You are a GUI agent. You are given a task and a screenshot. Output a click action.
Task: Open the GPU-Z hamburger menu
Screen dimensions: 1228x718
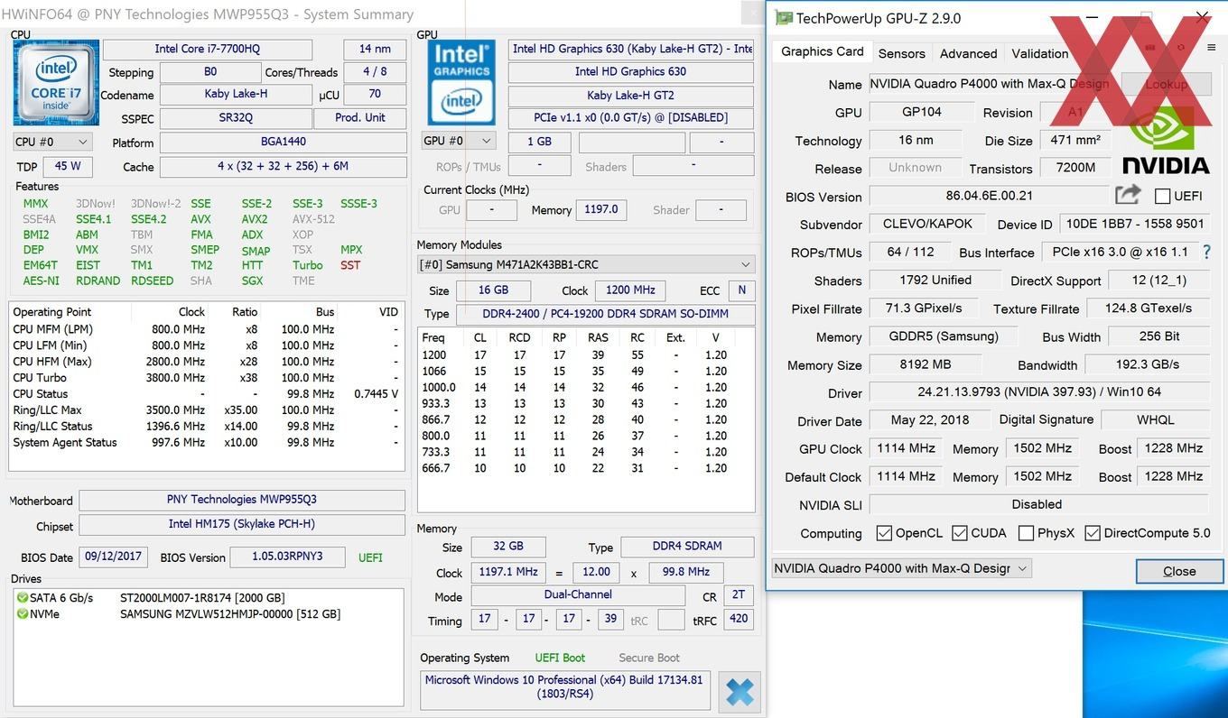click(1211, 49)
